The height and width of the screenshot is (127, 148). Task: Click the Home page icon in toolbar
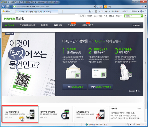pos(90,11)
